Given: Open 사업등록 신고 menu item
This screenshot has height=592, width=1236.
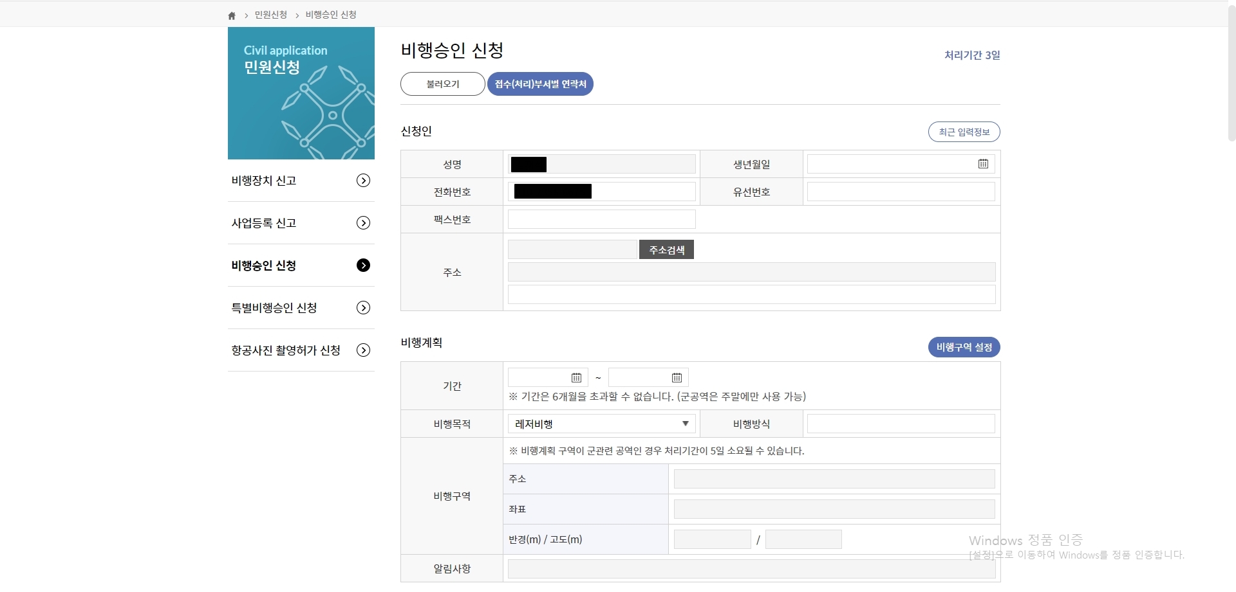Looking at the screenshot, I should pos(301,223).
